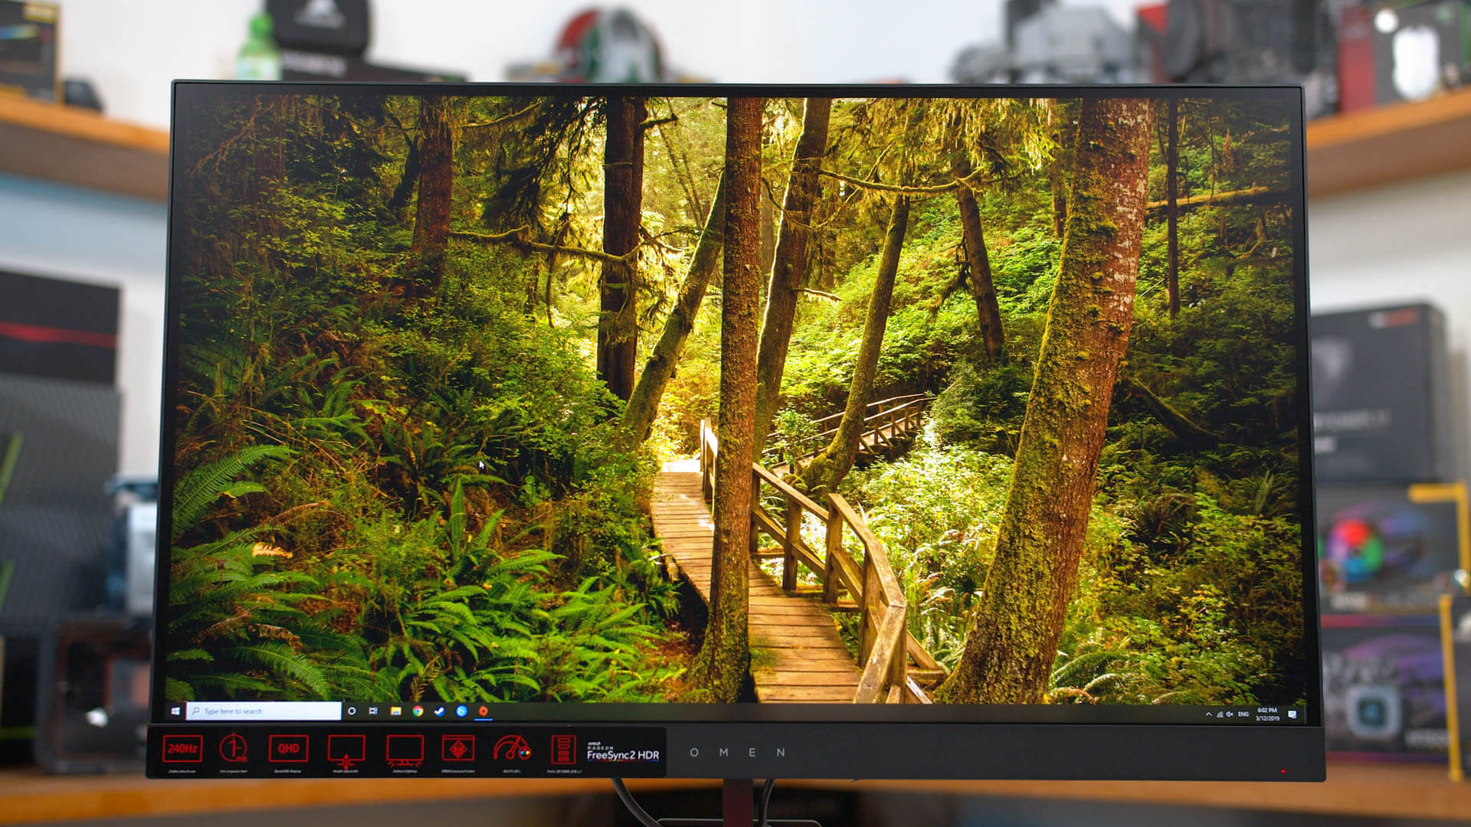
Task: Open the Windows Start menu
Action: coord(175,711)
